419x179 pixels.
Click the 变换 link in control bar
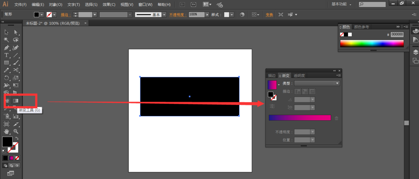tap(269, 15)
